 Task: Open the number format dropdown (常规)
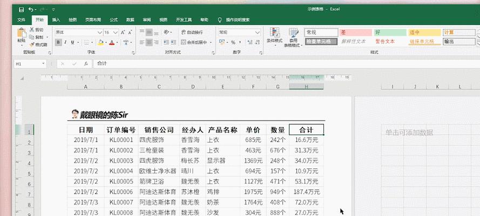pos(258,32)
